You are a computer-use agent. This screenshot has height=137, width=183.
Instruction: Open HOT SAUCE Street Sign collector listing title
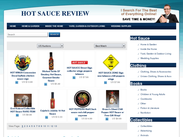tap(80, 71)
